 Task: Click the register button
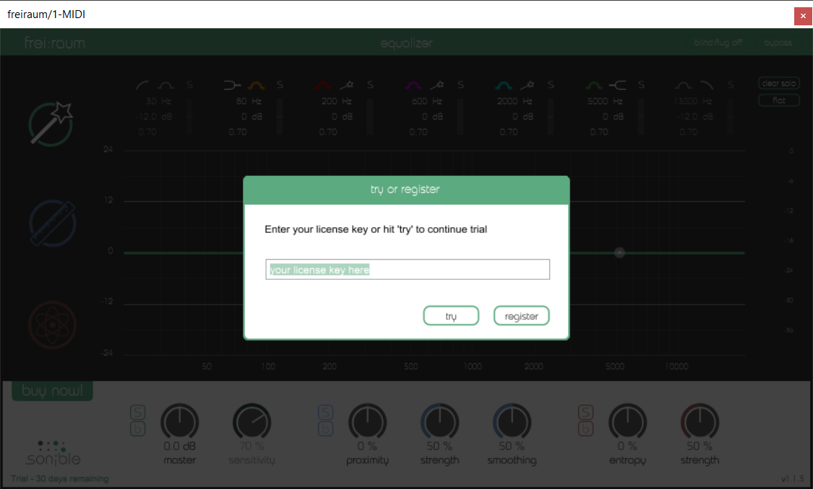(521, 315)
